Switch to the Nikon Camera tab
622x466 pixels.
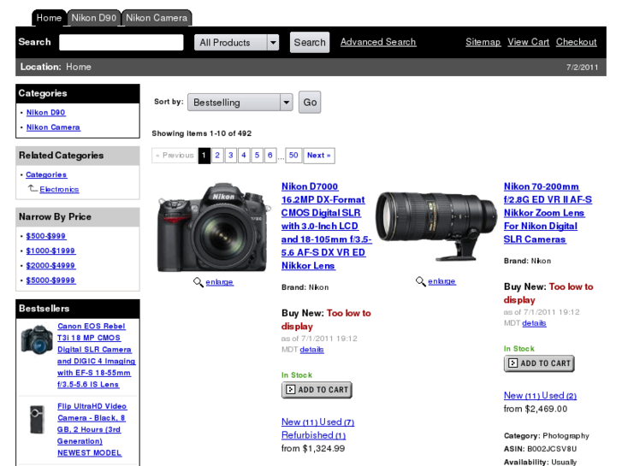157,18
